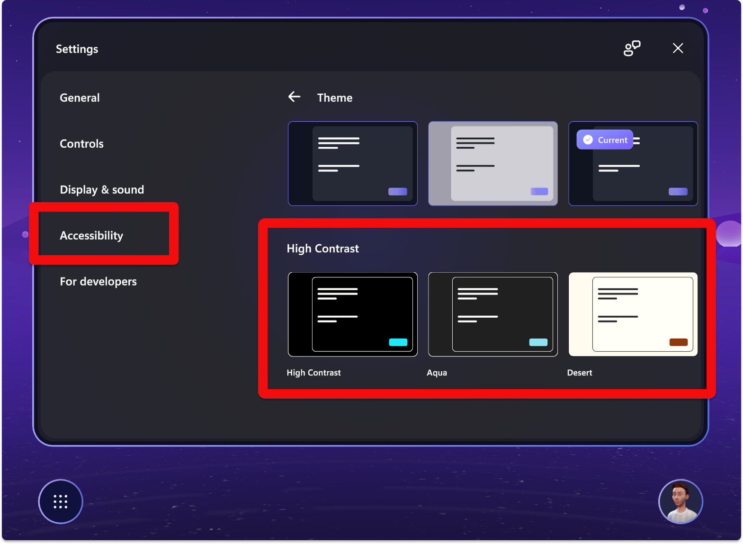This screenshot has width=743, height=544.
Task: Open Display & sound settings
Action: 102,190
